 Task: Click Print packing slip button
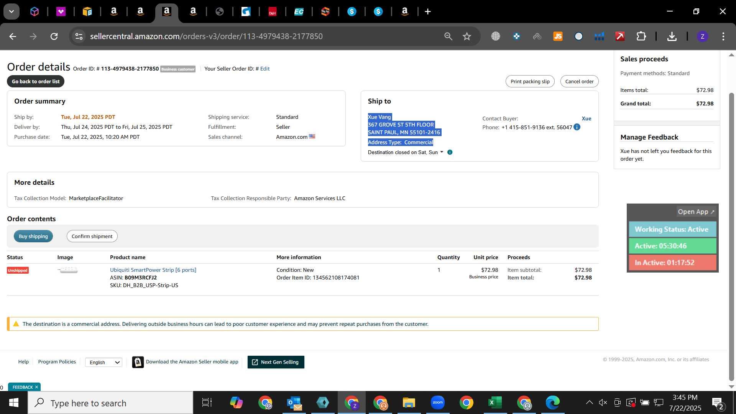point(530,81)
